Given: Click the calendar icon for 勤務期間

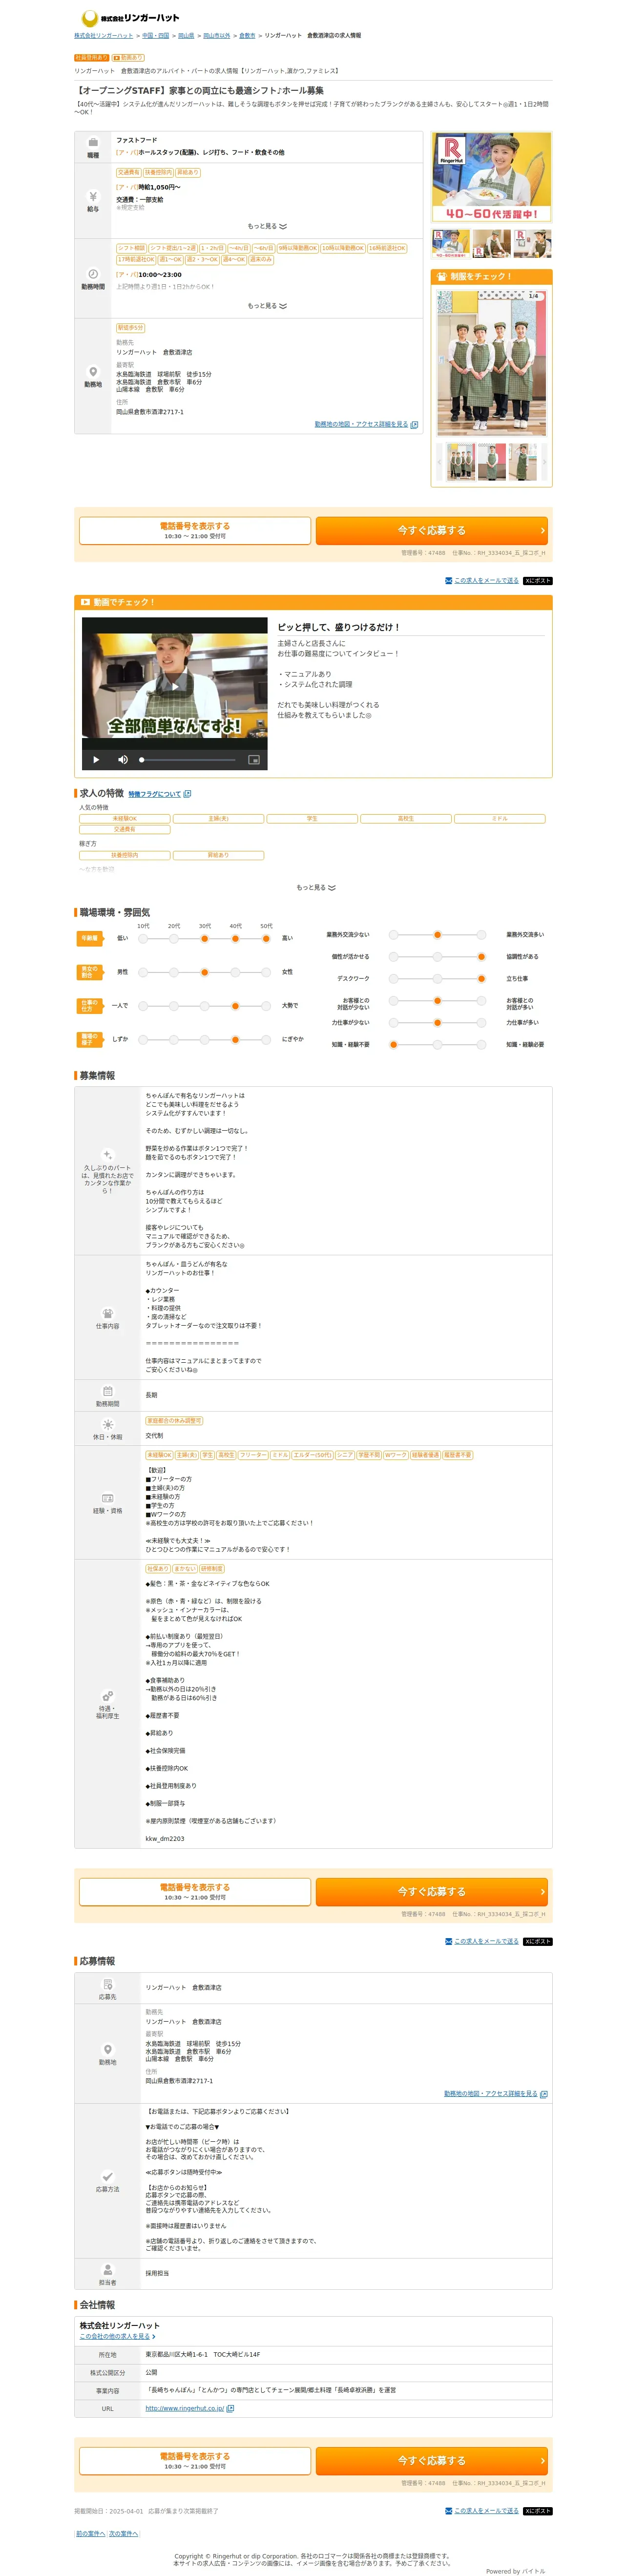Looking at the screenshot, I should pos(108,1391).
